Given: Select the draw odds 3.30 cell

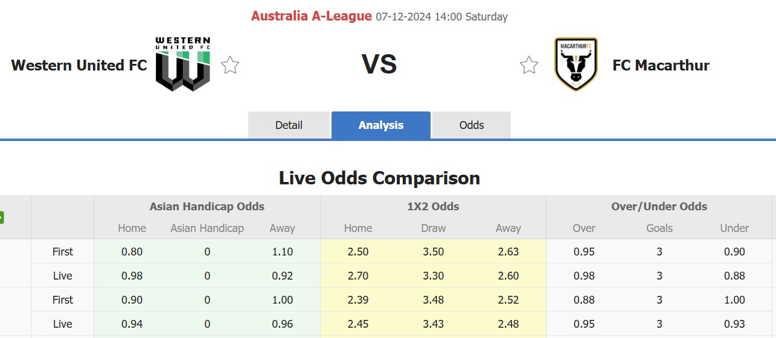Looking at the screenshot, I should pos(434,276).
